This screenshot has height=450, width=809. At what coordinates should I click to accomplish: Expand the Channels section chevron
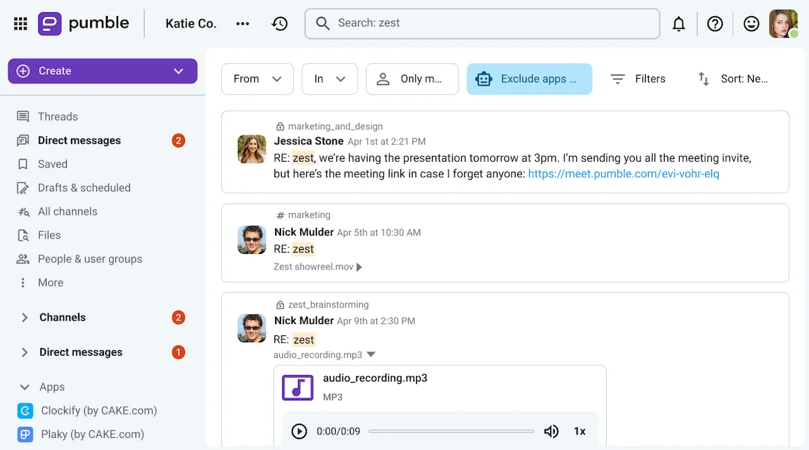(x=24, y=317)
